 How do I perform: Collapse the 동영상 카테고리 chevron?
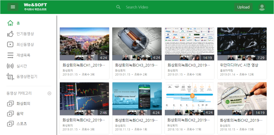(49, 93)
